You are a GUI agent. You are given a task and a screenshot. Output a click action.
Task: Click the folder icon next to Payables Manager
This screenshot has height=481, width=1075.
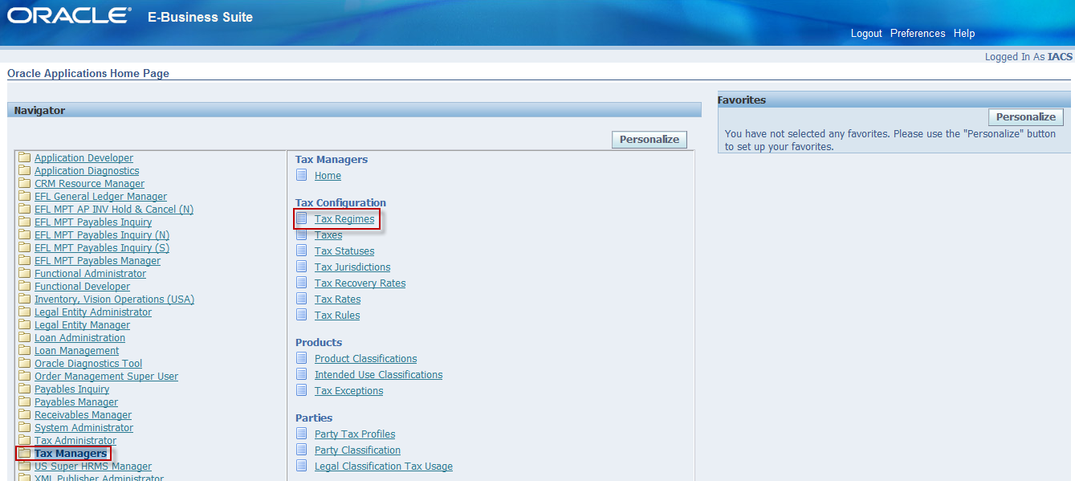(23, 402)
